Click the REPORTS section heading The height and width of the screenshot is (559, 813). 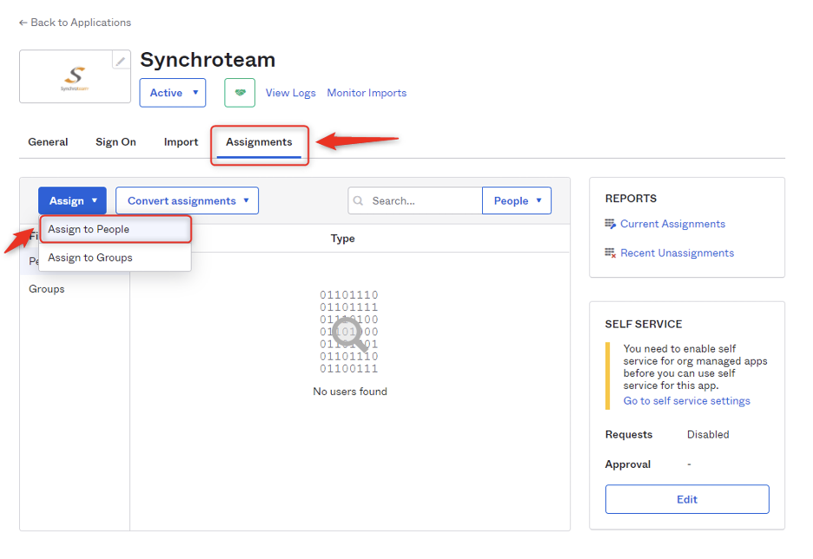[x=631, y=199]
